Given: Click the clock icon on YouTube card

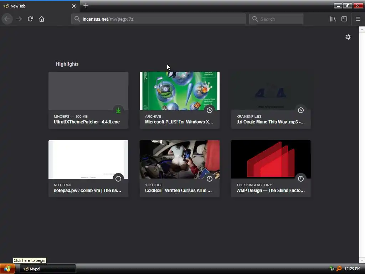Looking at the screenshot, I should [210, 179].
